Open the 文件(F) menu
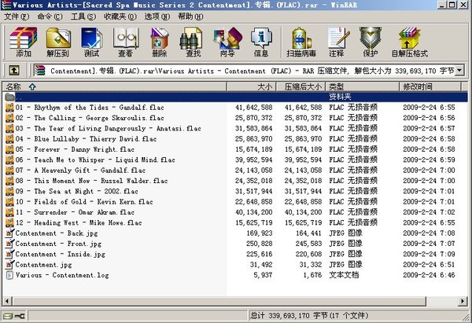This screenshot has height=323, width=472. tap(17, 17)
